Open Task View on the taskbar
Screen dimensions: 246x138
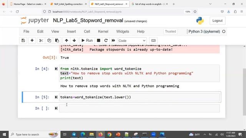(x=65, y=135)
